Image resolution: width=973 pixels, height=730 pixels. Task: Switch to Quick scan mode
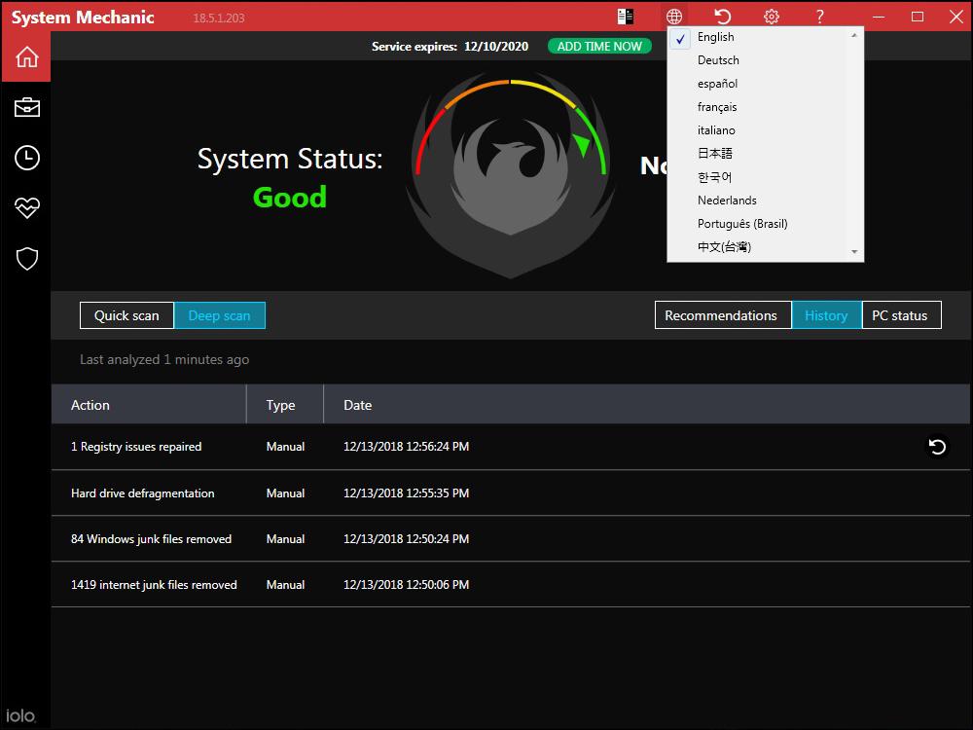126,314
